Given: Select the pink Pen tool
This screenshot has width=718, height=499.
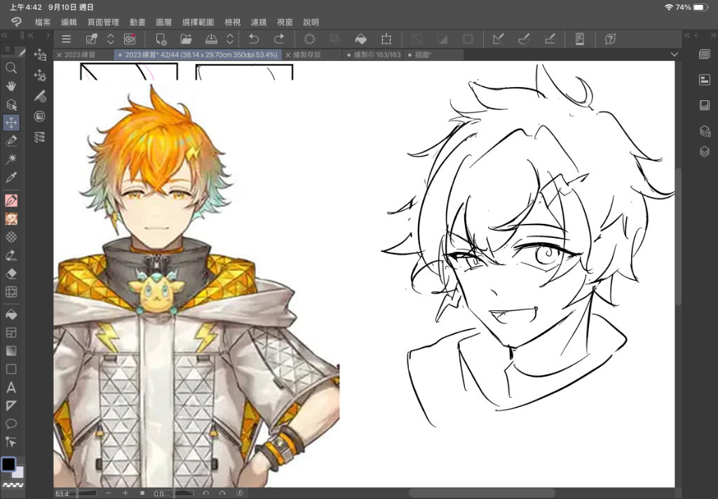Looking at the screenshot, I should 11,200.
